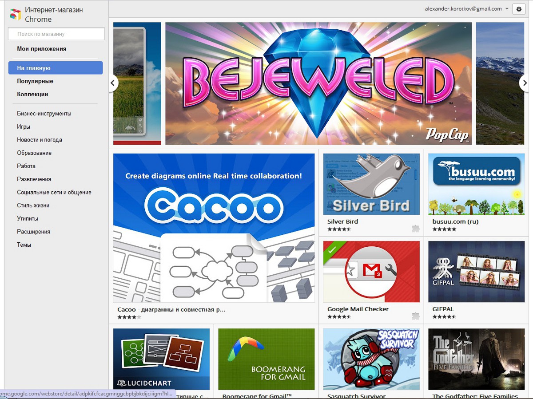533x399 pixels.
Task: Open the Популярные section
Action: (x=35, y=81)
